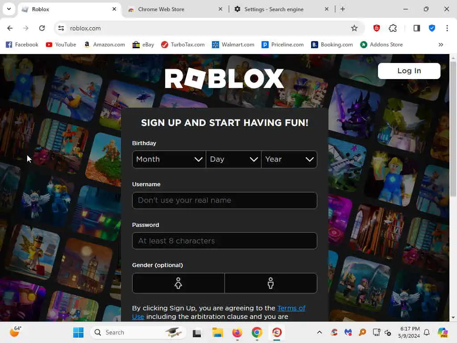Screen dimensions: 457x343
Task: Open the Malwarebytes tray icon
Action: [348, 332]
